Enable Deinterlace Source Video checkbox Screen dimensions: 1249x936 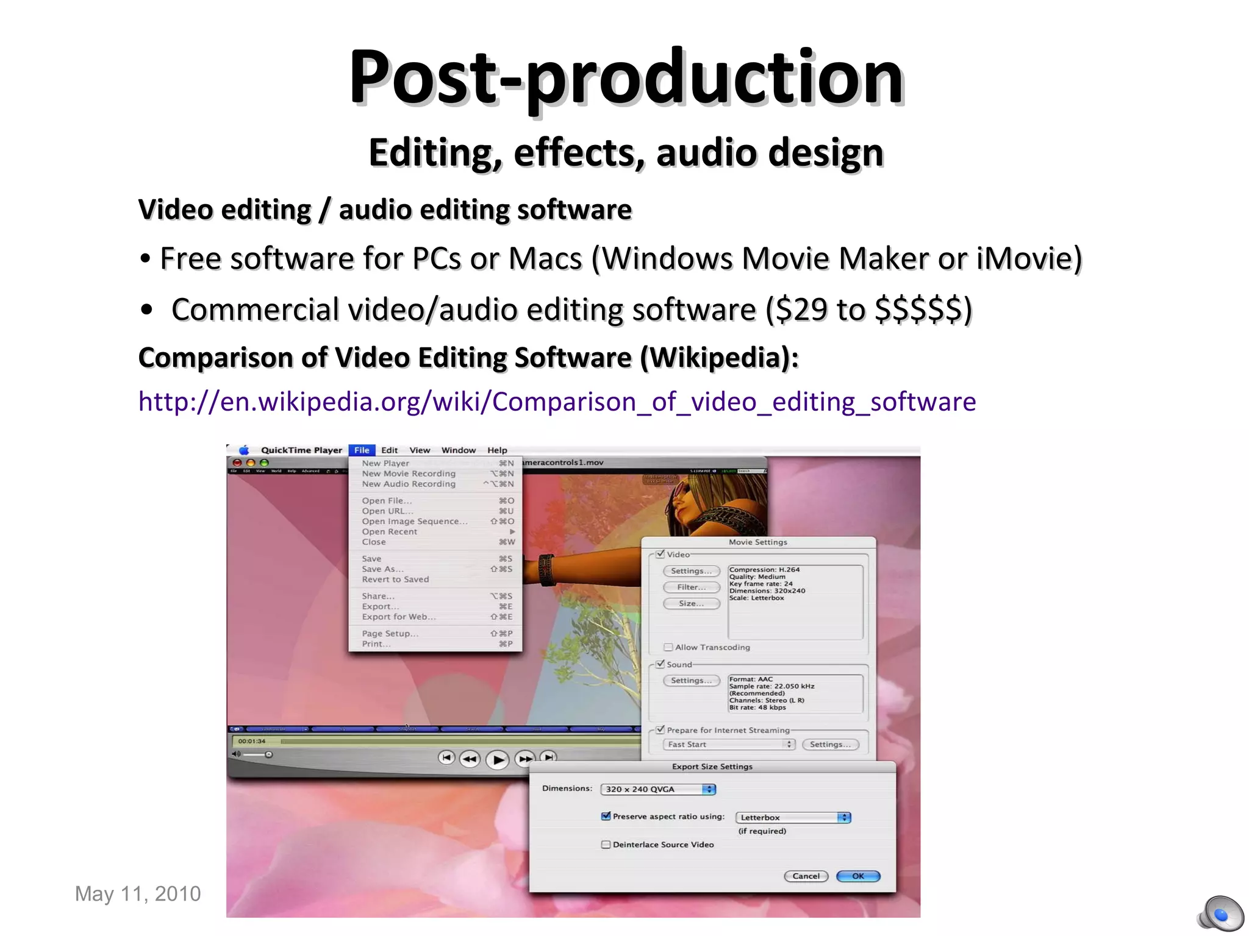pos(606,845)
